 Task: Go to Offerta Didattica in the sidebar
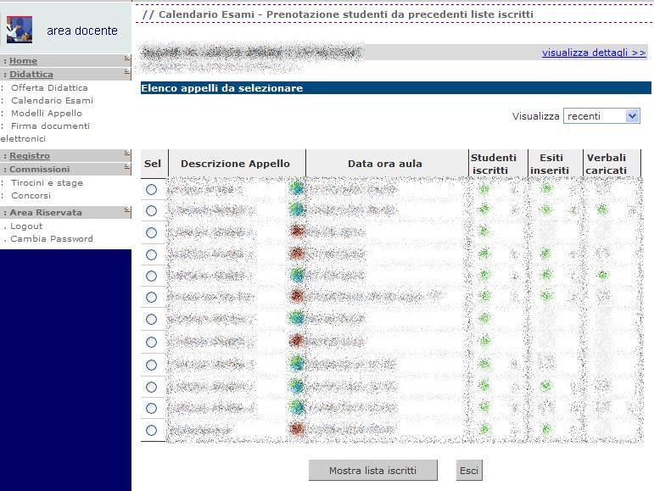pyautogui.click(x=49, y=87)
